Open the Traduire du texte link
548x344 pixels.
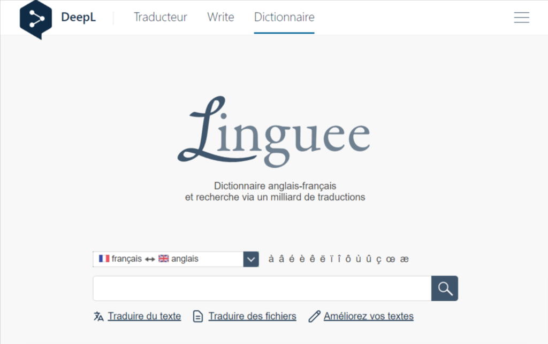tap(144, 316)
